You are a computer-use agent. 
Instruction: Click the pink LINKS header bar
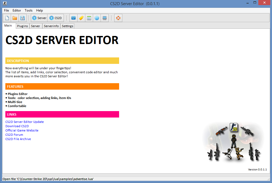(x=62, y=114)
